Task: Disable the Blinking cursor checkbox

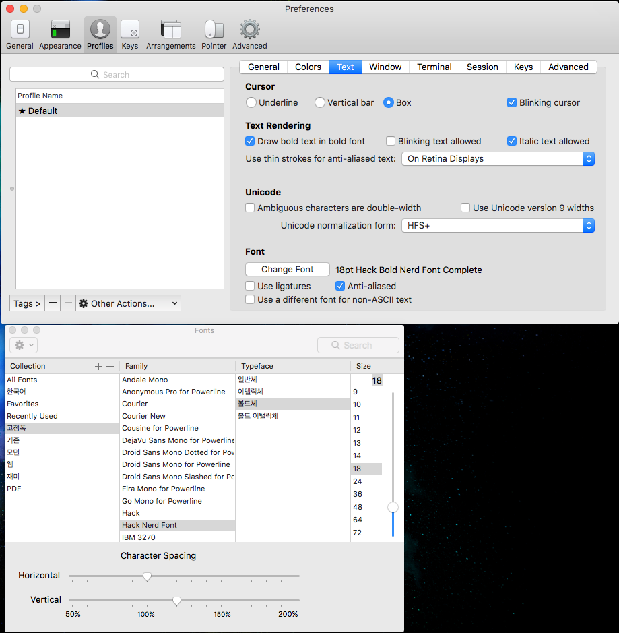Action: click(x=512, y=103)
